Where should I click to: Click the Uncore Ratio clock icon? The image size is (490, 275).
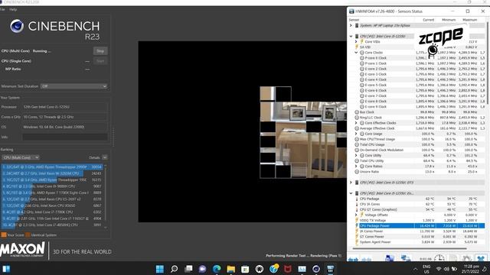(x=357, y=172)
